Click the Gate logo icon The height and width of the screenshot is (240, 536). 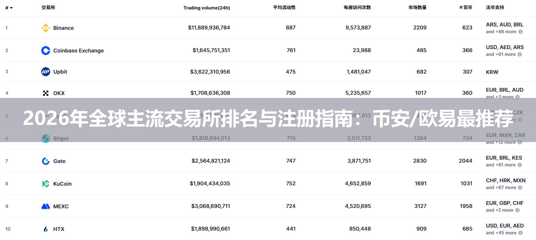(46, 161)
